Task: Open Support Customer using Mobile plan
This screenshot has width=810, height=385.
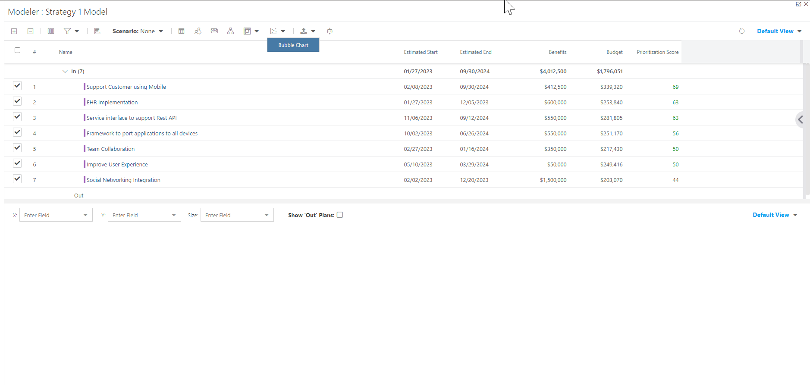Action: point(126,87)
